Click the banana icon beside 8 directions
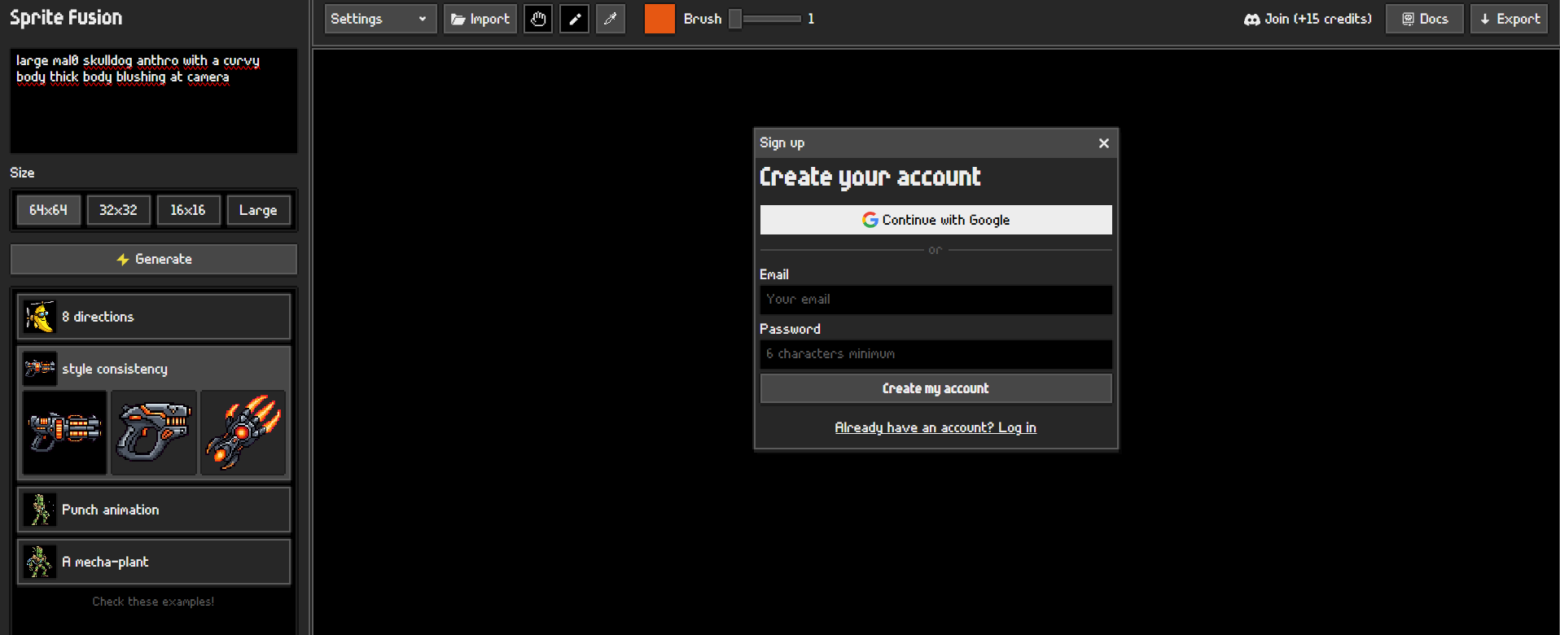 [39, 317]
